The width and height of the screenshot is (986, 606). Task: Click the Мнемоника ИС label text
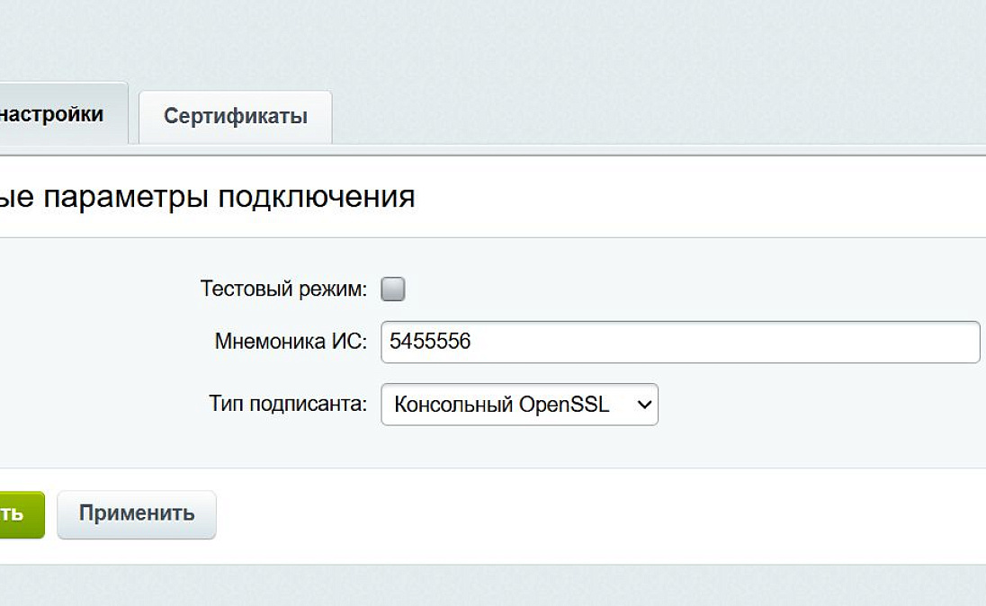291,342
